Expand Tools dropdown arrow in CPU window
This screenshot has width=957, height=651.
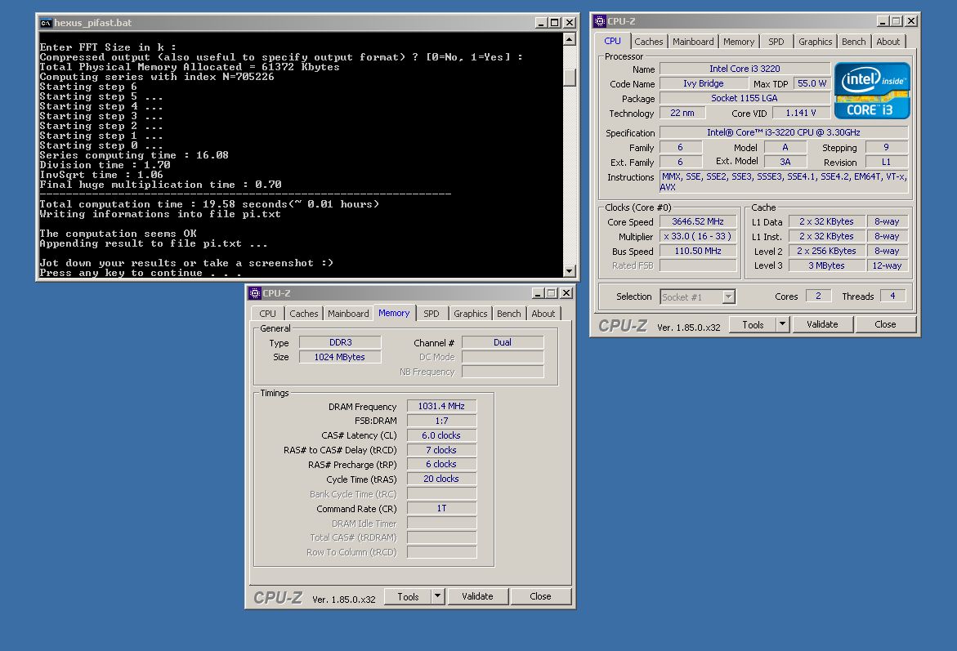pyautogui.click(x=782, y=324)
